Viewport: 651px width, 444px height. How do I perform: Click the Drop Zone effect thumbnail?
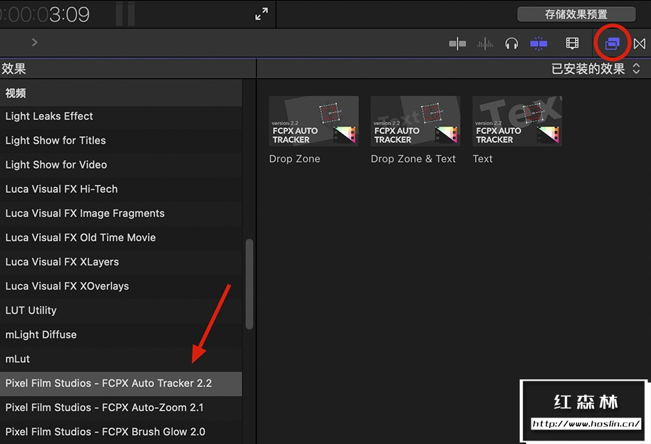[313, 121]
